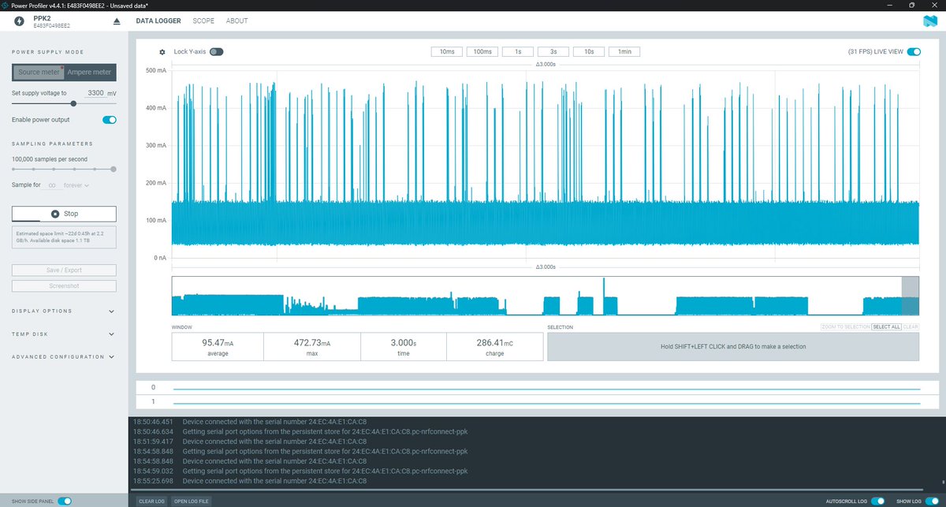Open the About tab

click(x=236, y=21)
